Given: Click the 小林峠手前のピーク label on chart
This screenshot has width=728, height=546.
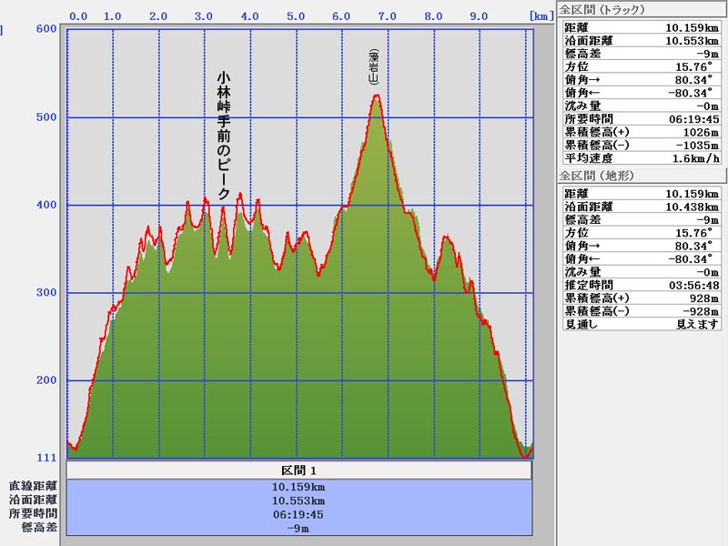Looking at the screenshot, I should point(223,136).
